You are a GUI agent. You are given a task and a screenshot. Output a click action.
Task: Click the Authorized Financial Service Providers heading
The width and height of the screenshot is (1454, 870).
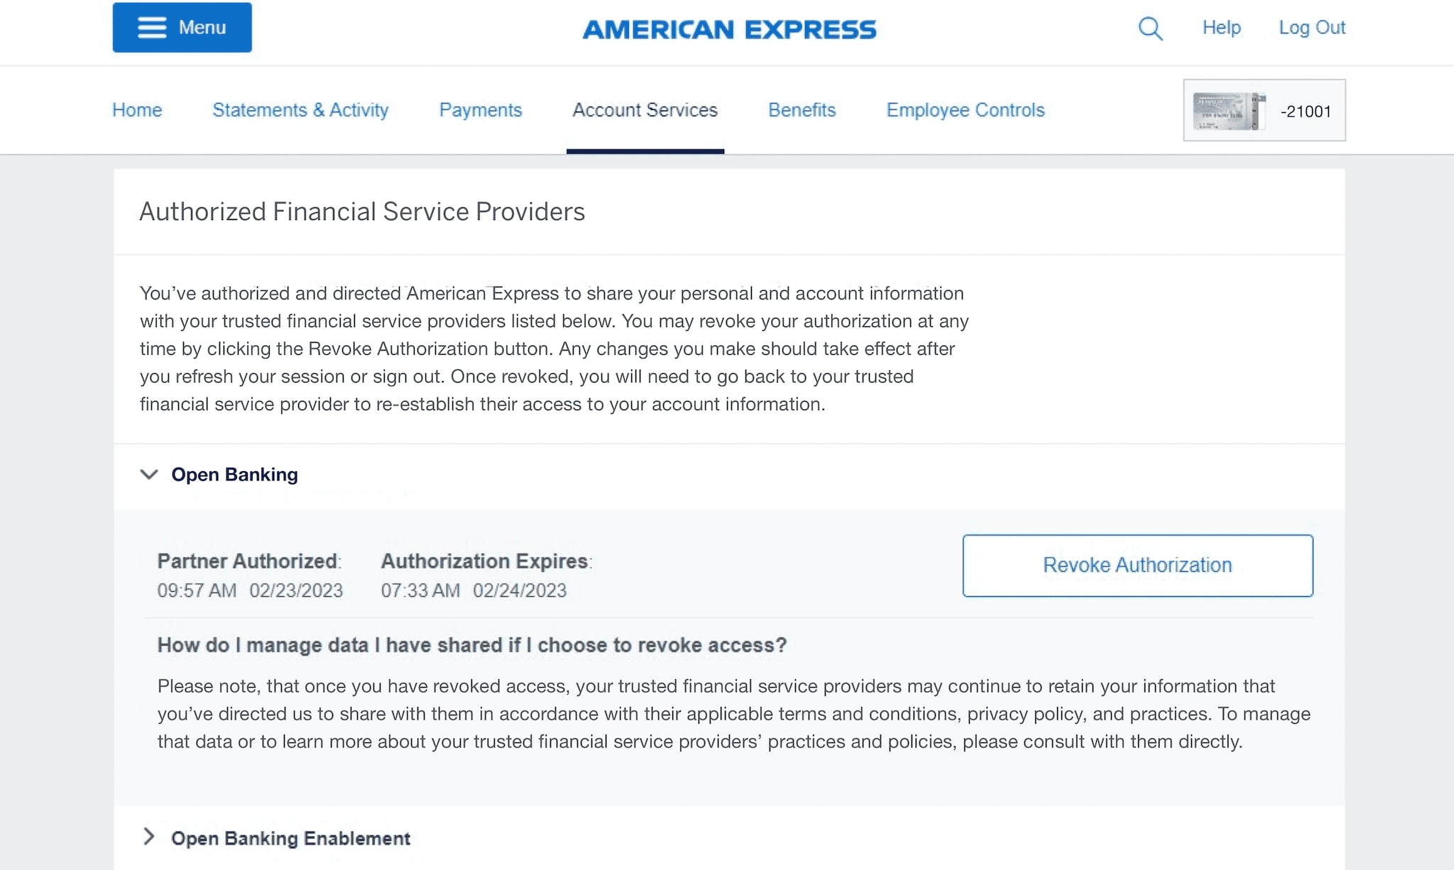[x=362, y=211]
